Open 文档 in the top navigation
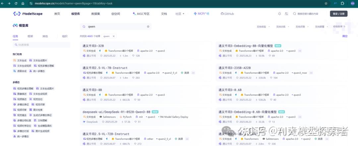358x146 pixels. coord(164,14)
